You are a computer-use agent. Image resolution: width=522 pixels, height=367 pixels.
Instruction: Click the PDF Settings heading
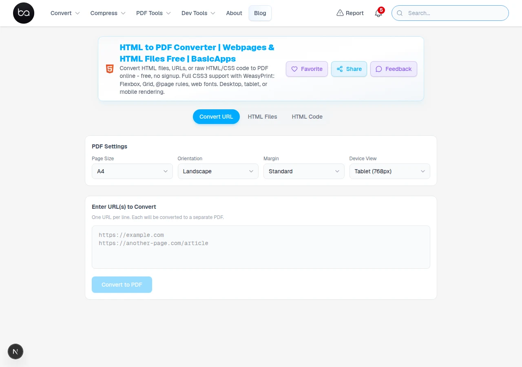pos(109,146)
